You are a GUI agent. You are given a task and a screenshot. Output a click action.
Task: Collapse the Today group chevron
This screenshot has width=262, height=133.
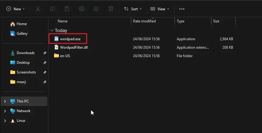tap(52, 31)
